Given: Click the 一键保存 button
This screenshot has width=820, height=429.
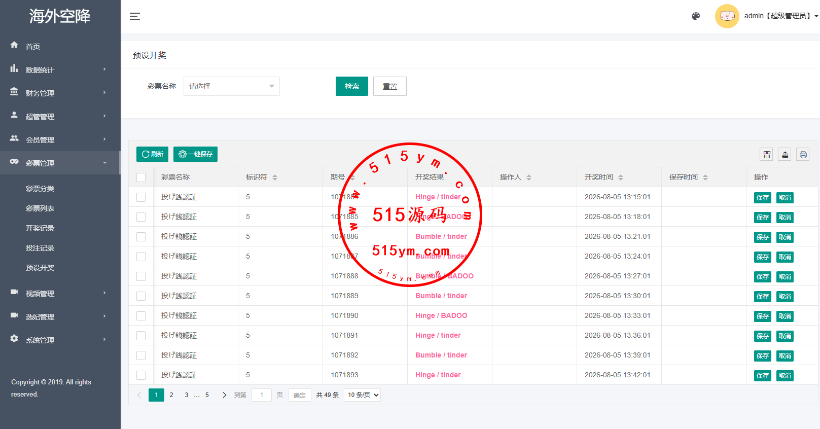Looking at the screenshot, I should [195, 154].
